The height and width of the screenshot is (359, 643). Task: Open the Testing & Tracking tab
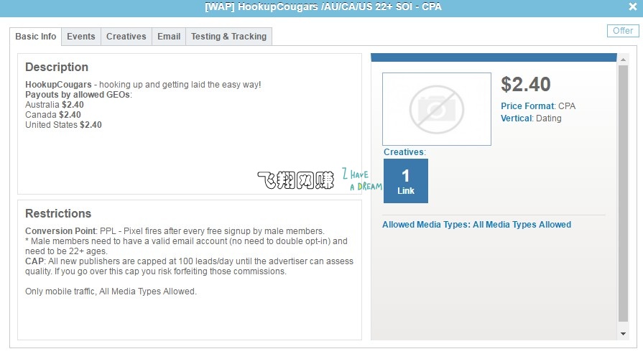coord(228,37)
